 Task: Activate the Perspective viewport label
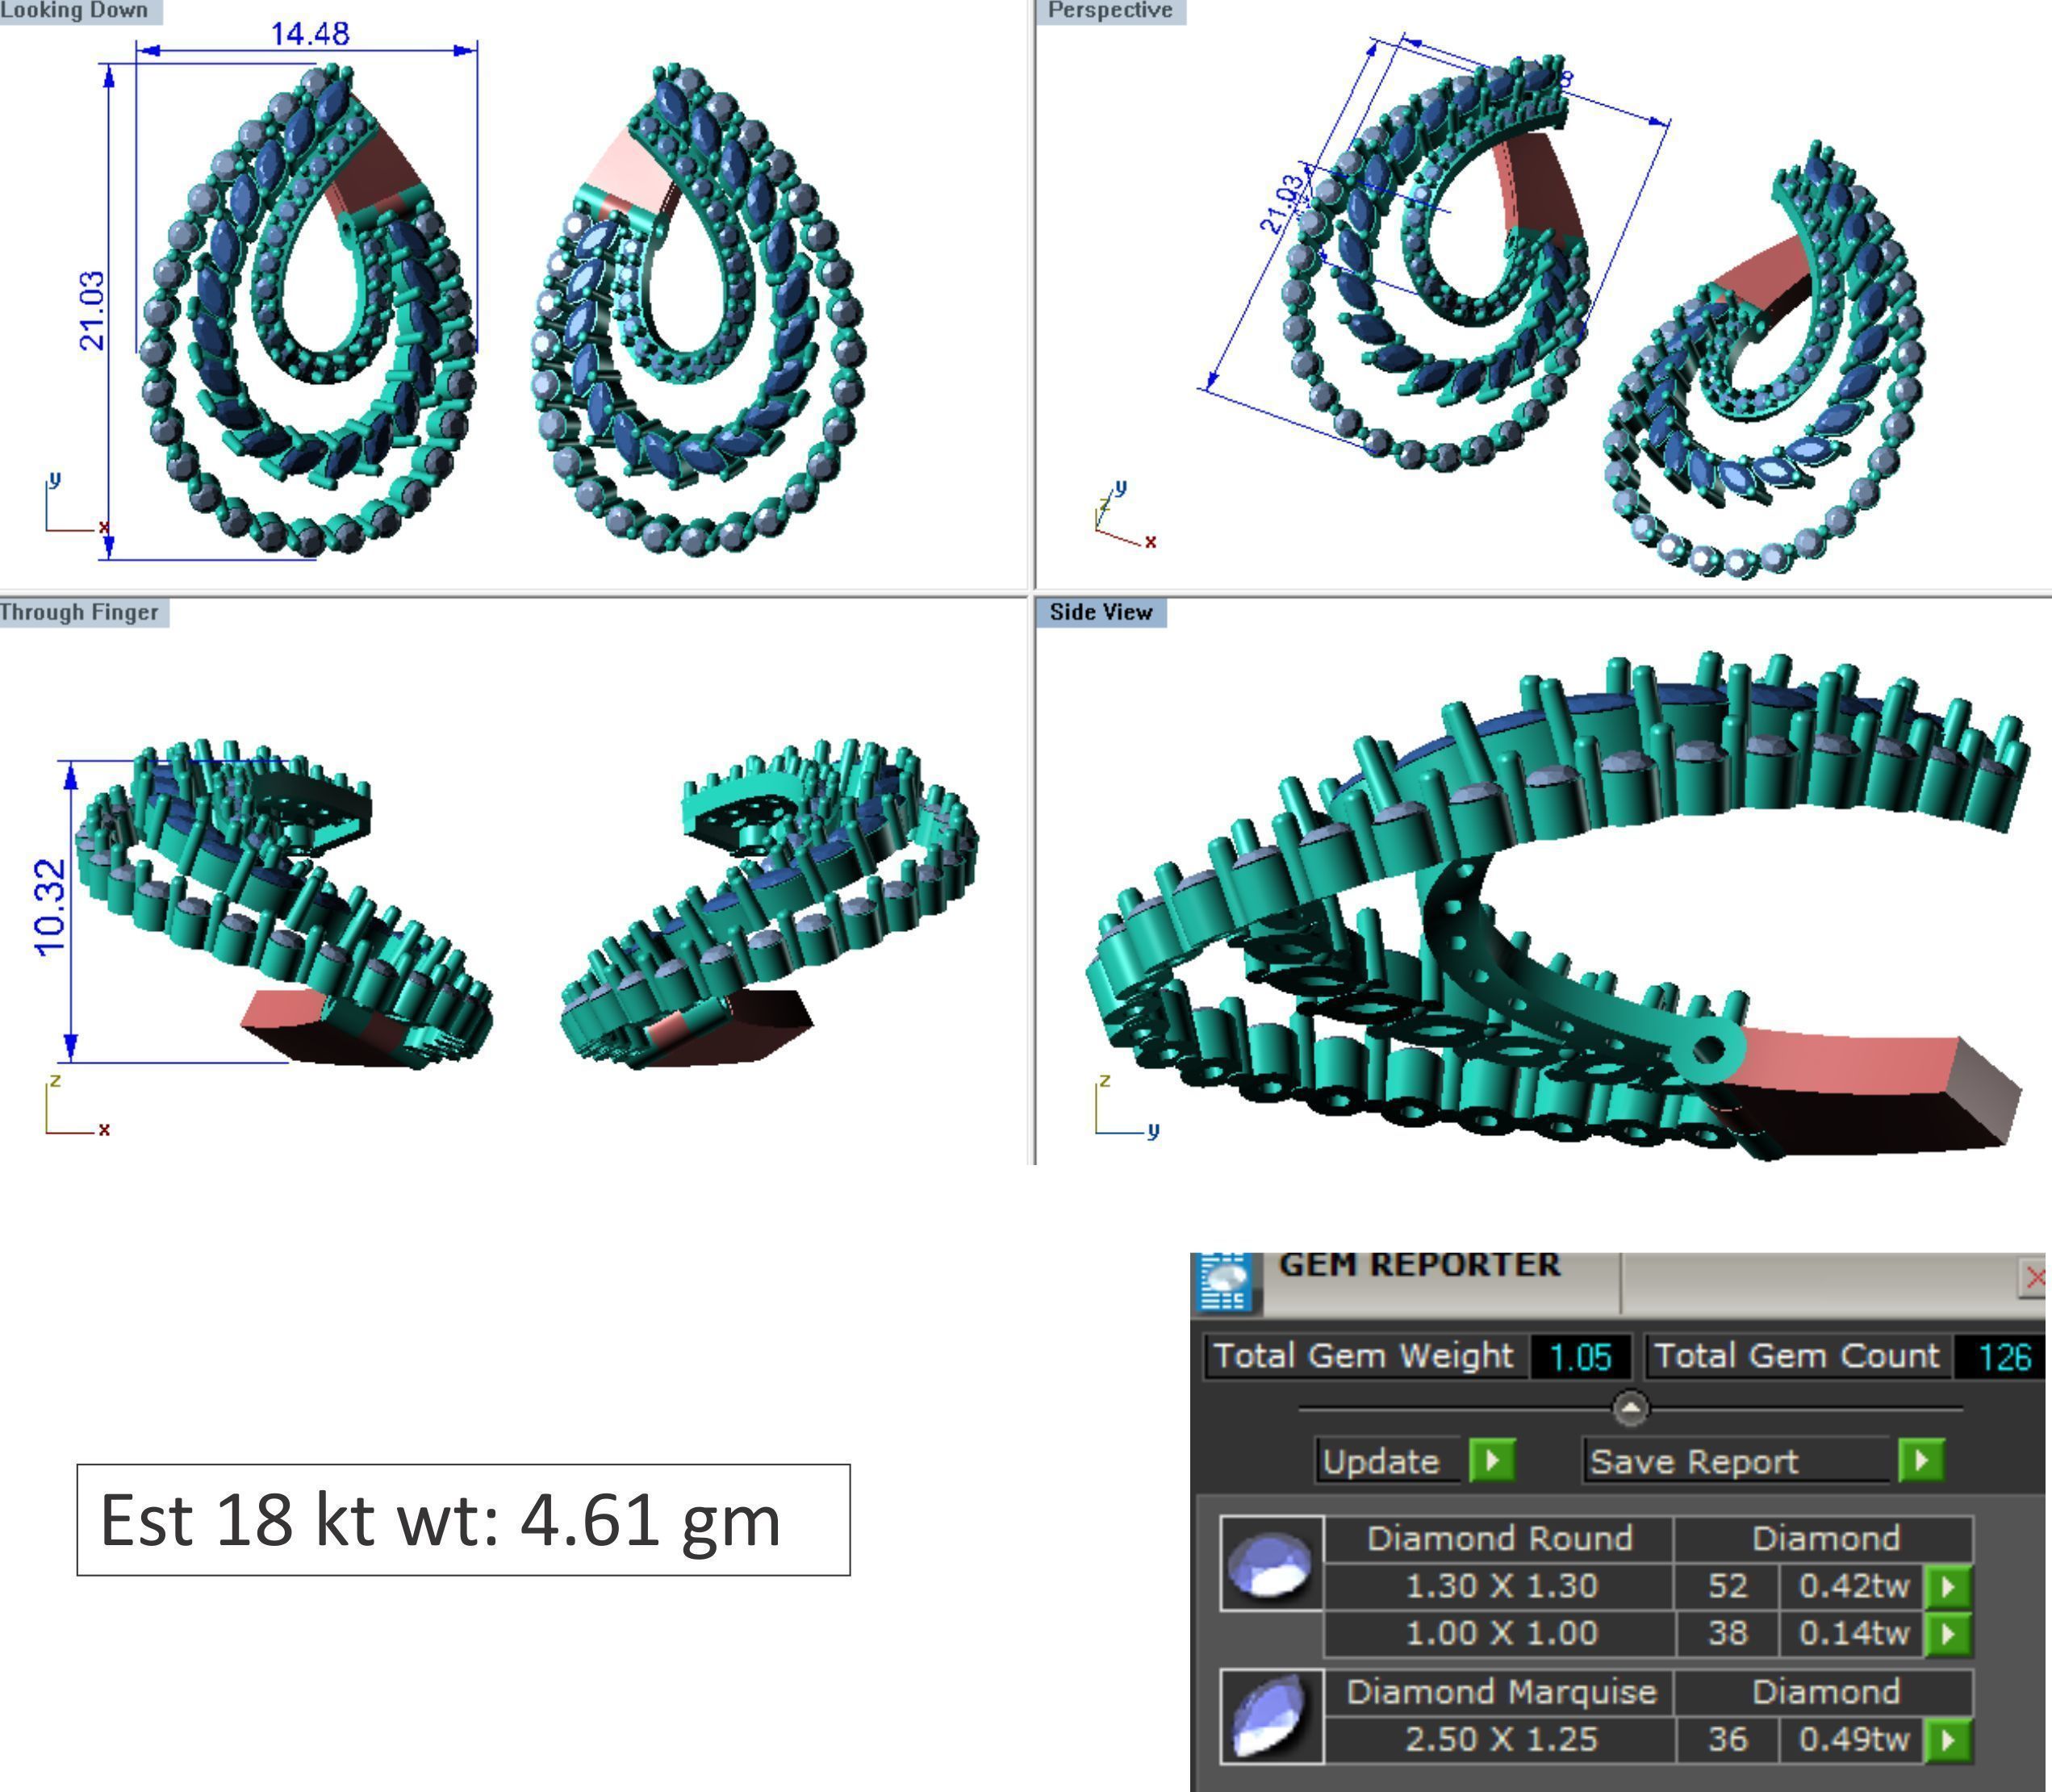tap(1110, 11)
